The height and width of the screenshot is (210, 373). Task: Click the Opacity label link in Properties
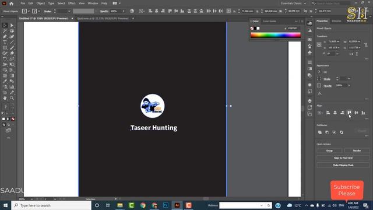pyautogui.click(x=328, y=86)
